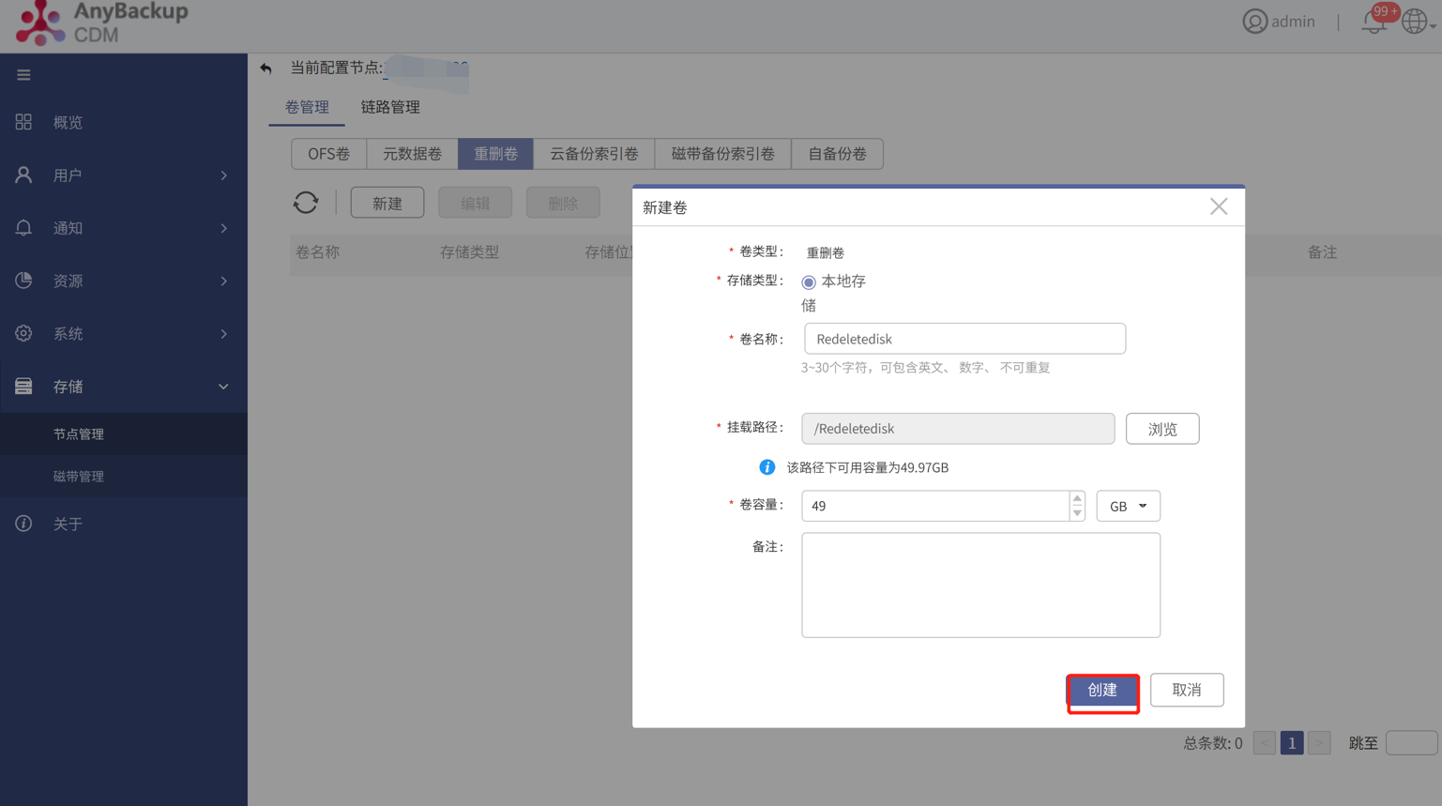Screen dimensions: 1442x806
Task: Open notifications via the bell icon
Action: (x=1372, y=21)
